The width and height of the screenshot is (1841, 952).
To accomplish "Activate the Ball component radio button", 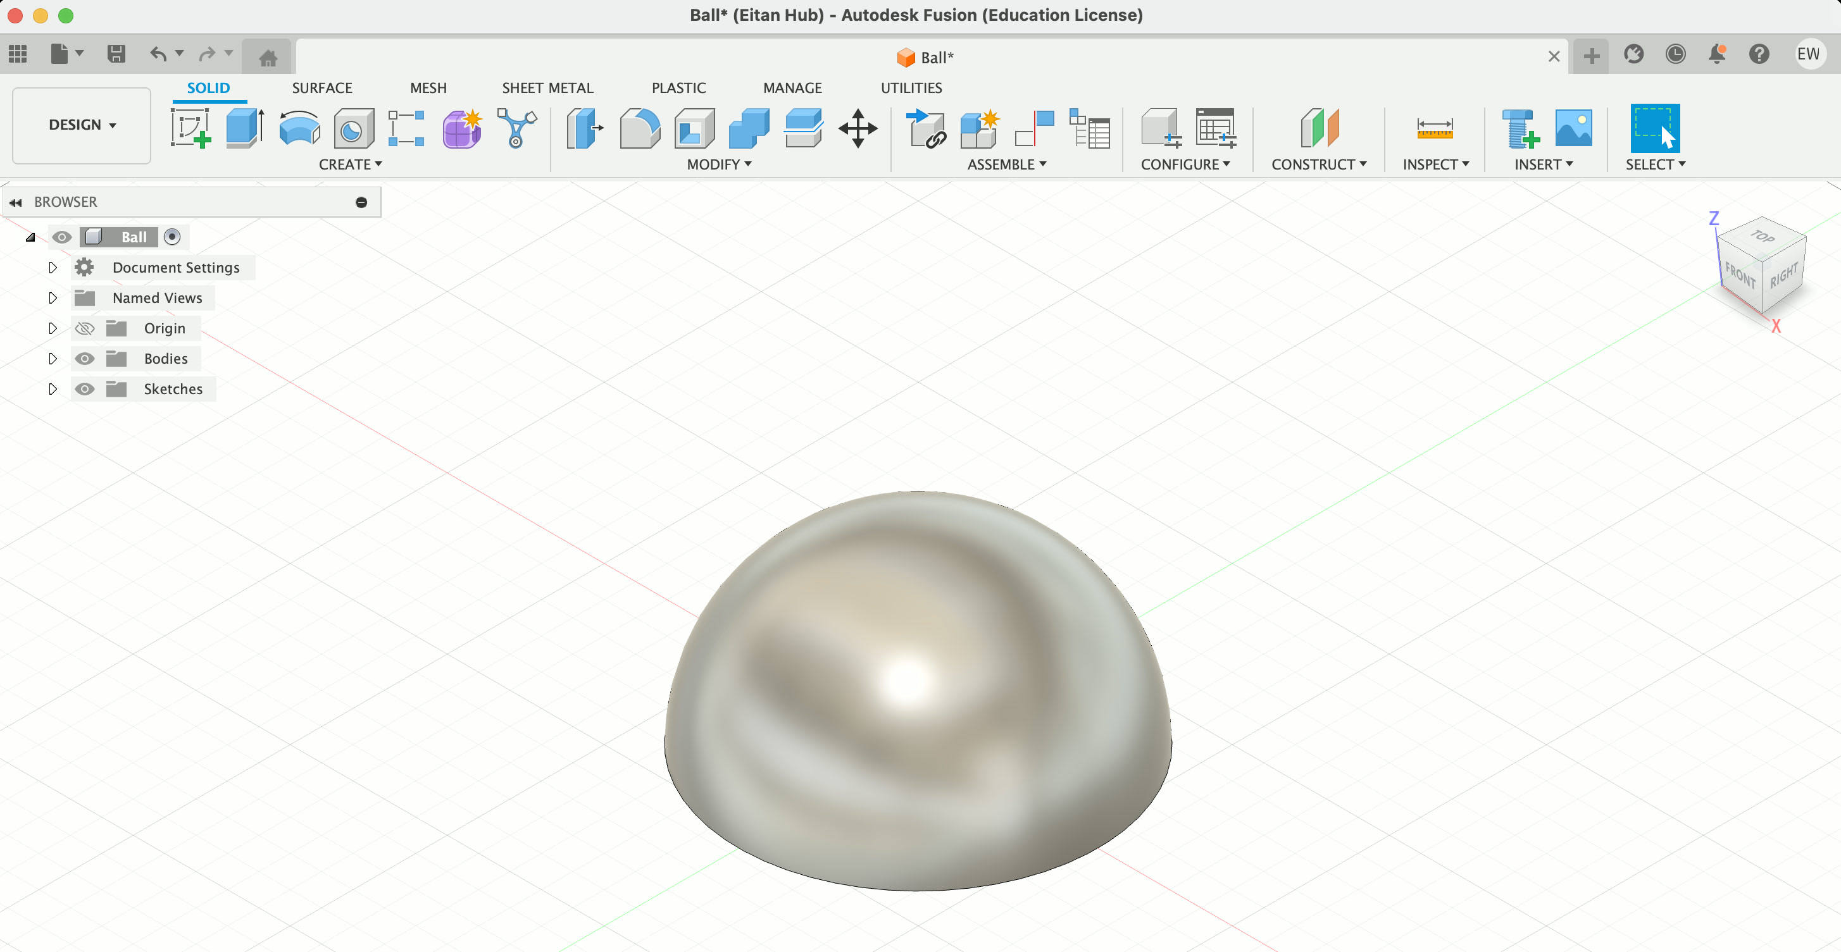I will point(172,237).
